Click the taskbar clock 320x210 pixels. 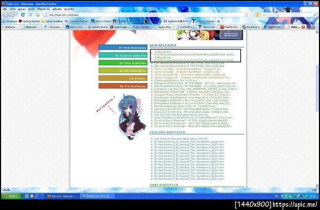point(313,196)
